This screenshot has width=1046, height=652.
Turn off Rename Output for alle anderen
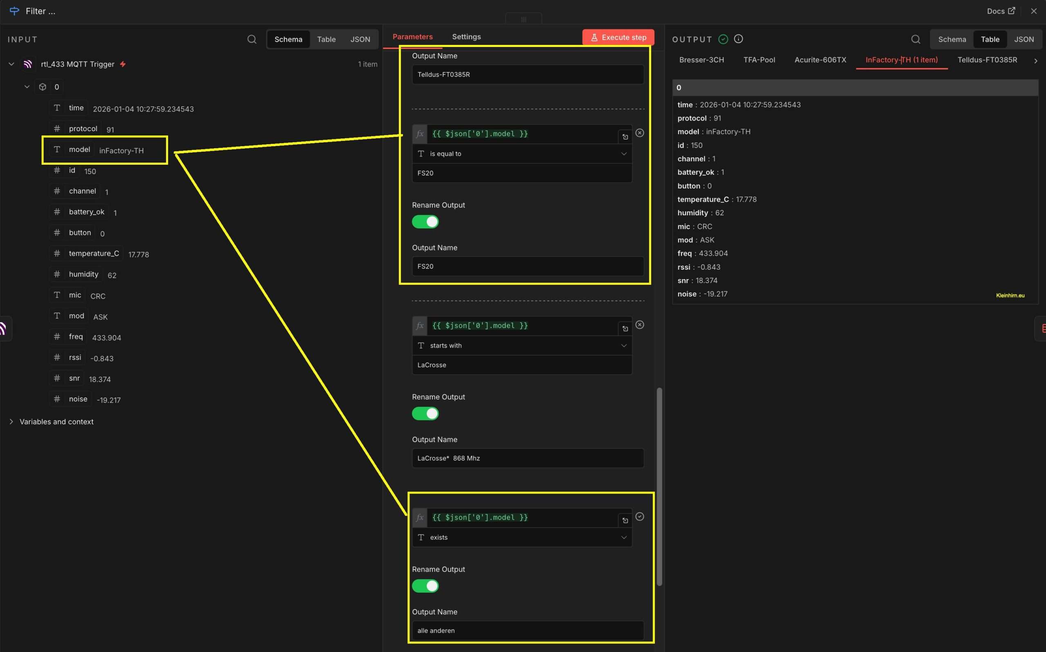click(425, 585)
